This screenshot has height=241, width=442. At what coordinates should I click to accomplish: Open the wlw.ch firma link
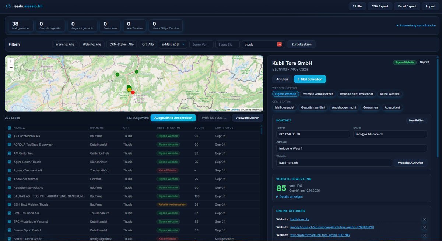[320, 235]
